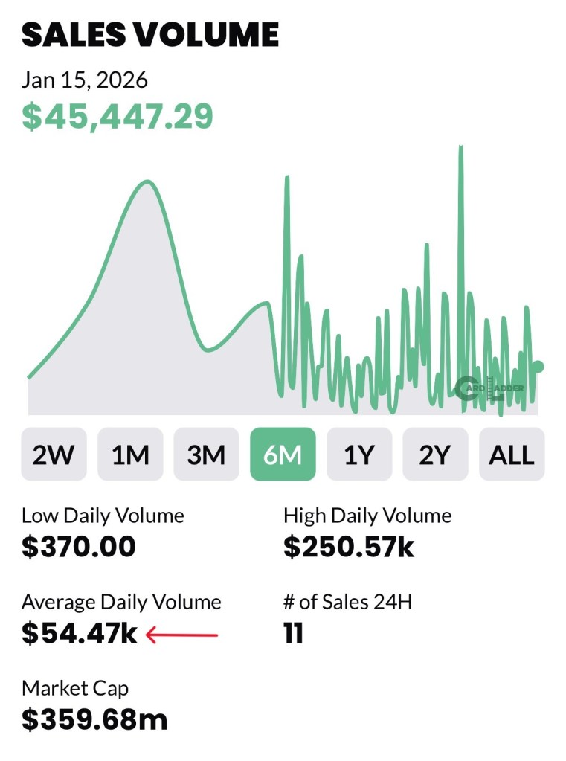Select the $250.57k high daily volume
The height and width of the screenshot is (761, 566).
[x=349, y=547]
